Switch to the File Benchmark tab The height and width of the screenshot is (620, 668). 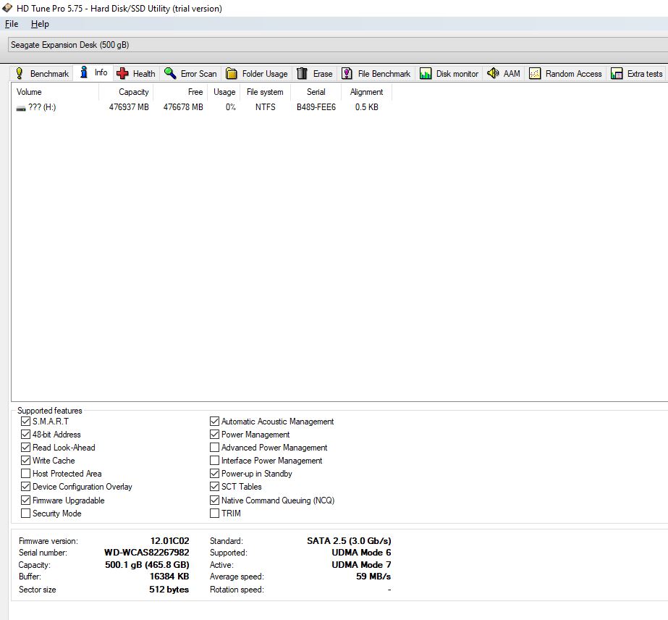pyautogui.click(x=376, y=73)
